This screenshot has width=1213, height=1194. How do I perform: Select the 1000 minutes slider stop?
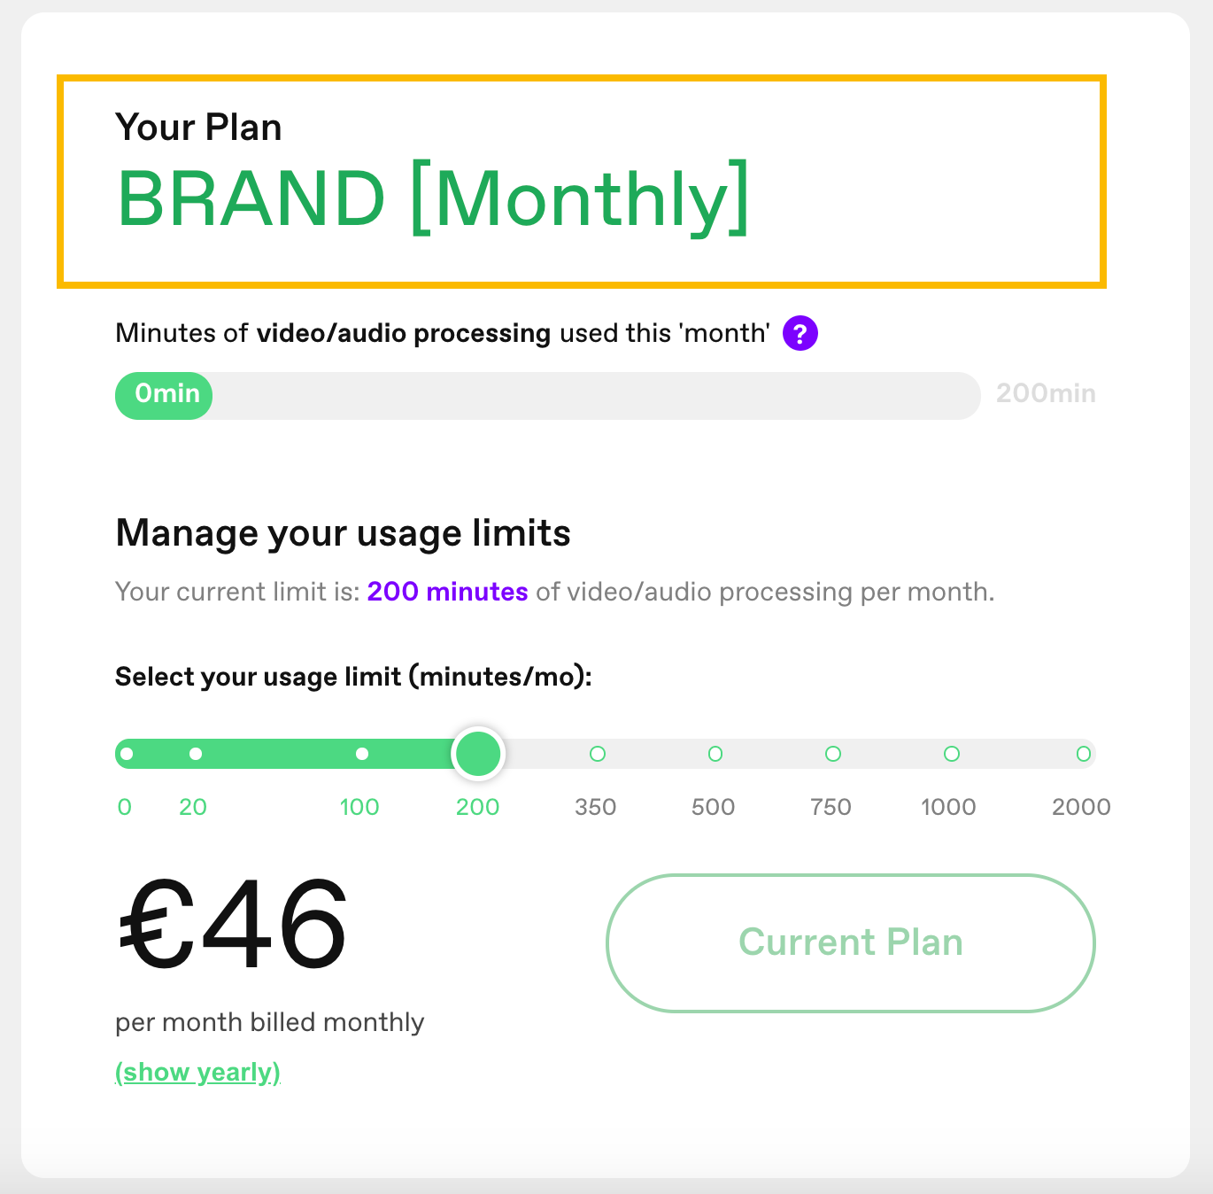(x=952, y=754)
